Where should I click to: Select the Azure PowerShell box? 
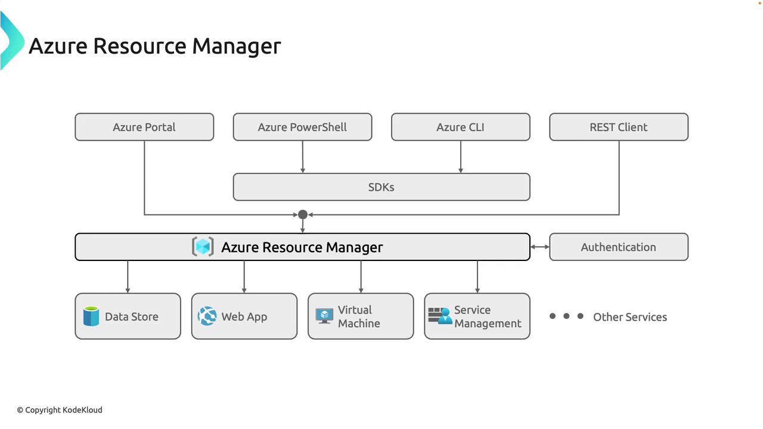click(x=302, y=127)
